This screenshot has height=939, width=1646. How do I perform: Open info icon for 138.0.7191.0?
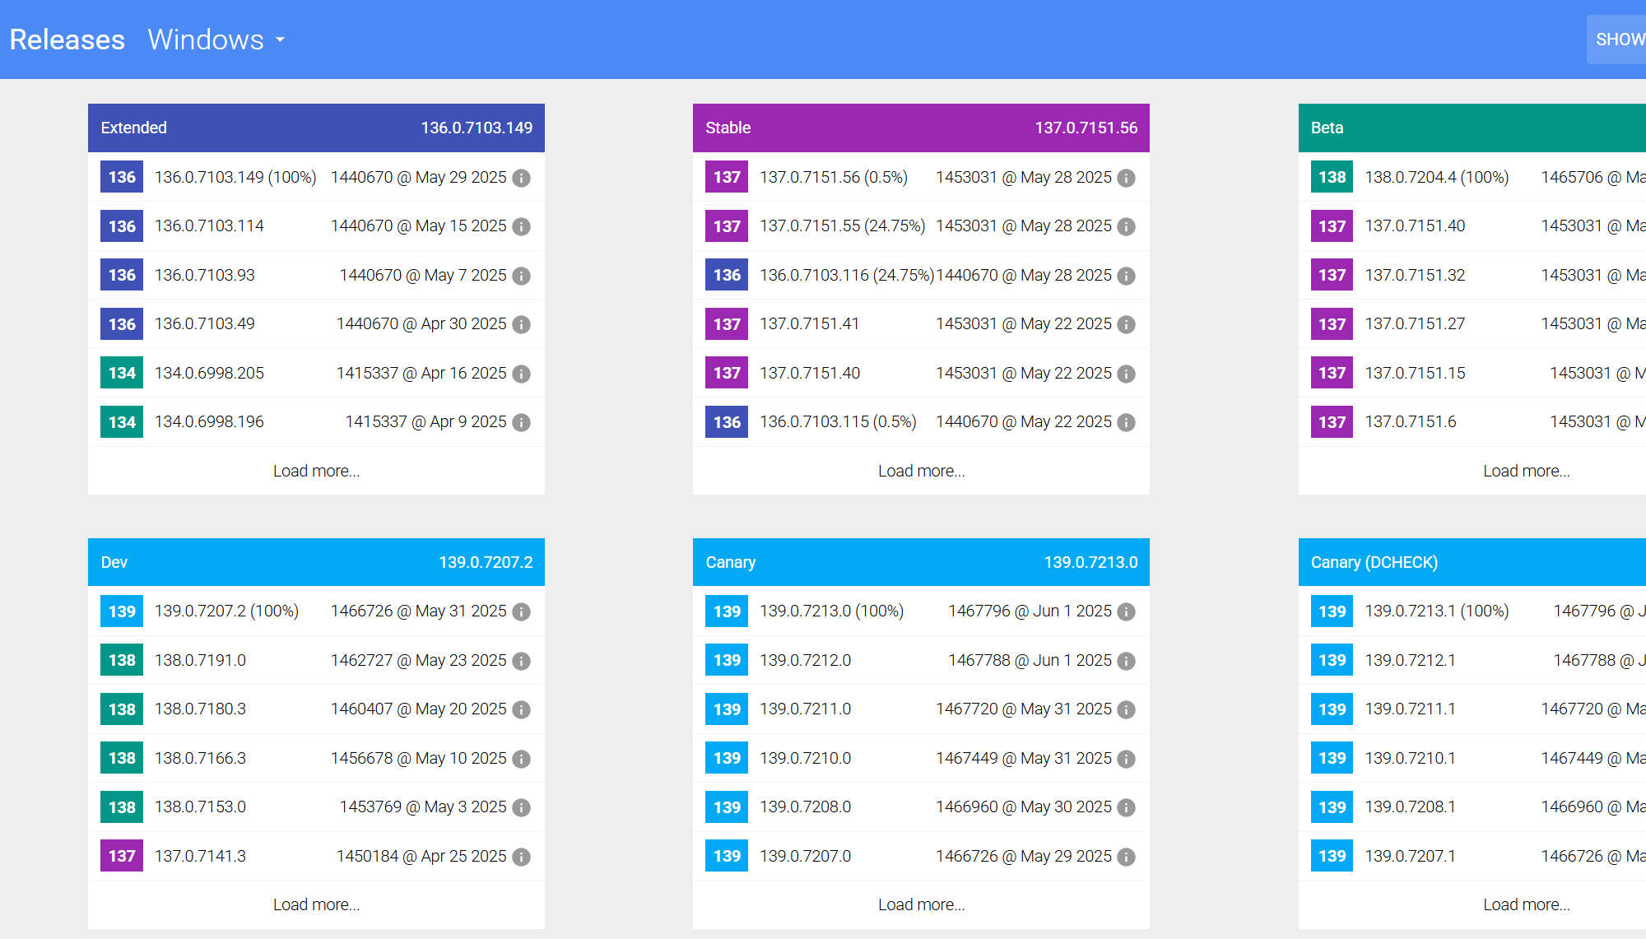pos(521,661)
